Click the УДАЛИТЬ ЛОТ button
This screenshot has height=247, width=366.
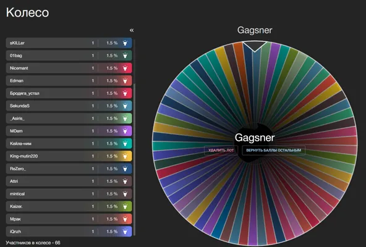point(221,150)
